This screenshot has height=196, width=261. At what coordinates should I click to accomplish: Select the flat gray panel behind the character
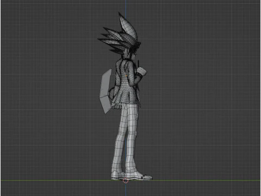105,91
